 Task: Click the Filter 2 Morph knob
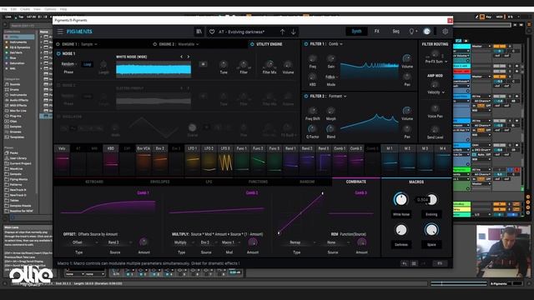[x=330, y=111]
